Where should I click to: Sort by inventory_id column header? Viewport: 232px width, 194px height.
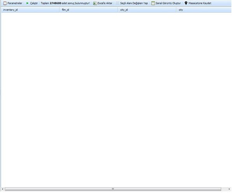tap(30, 10)
